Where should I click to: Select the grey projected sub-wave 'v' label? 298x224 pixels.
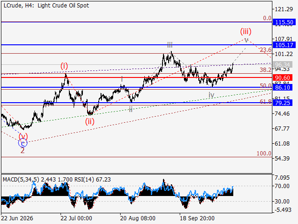coord(246,41)
